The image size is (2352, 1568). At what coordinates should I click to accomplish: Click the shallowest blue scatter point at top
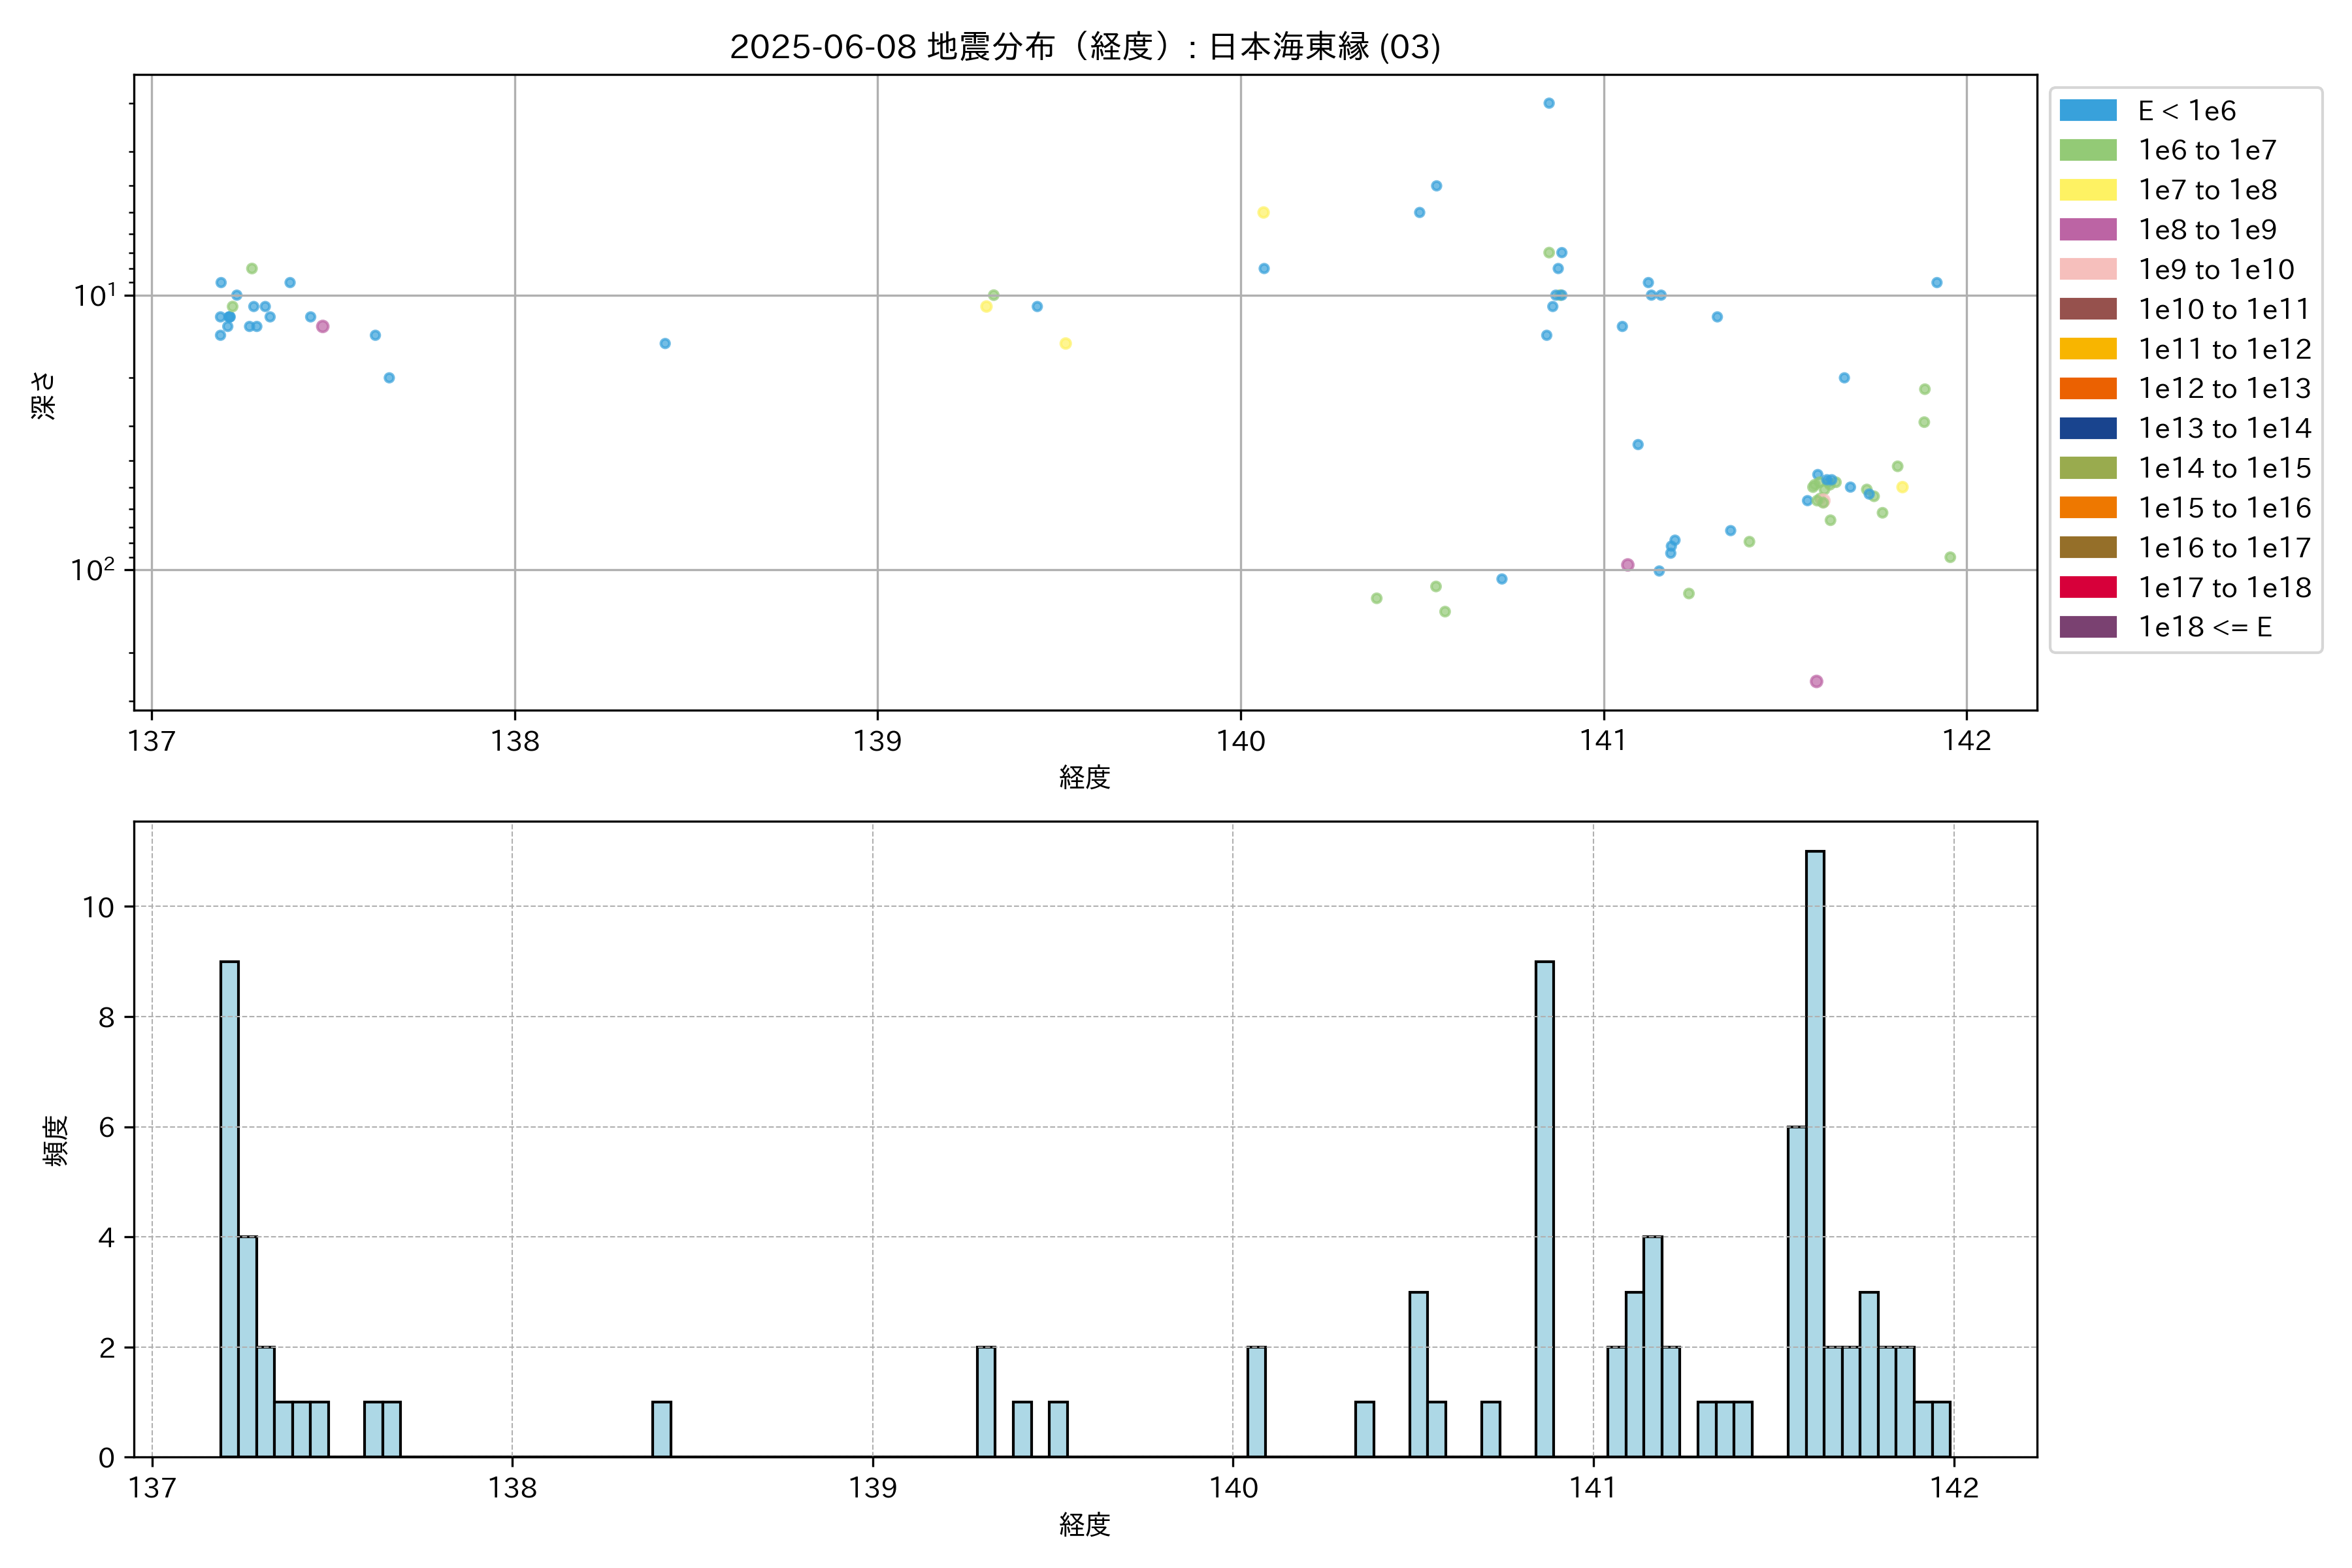[x=1548, y=103]
